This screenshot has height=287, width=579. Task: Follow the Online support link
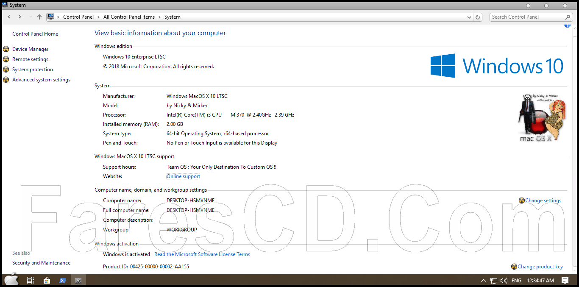pyautogui.click(x=183, y=176)
